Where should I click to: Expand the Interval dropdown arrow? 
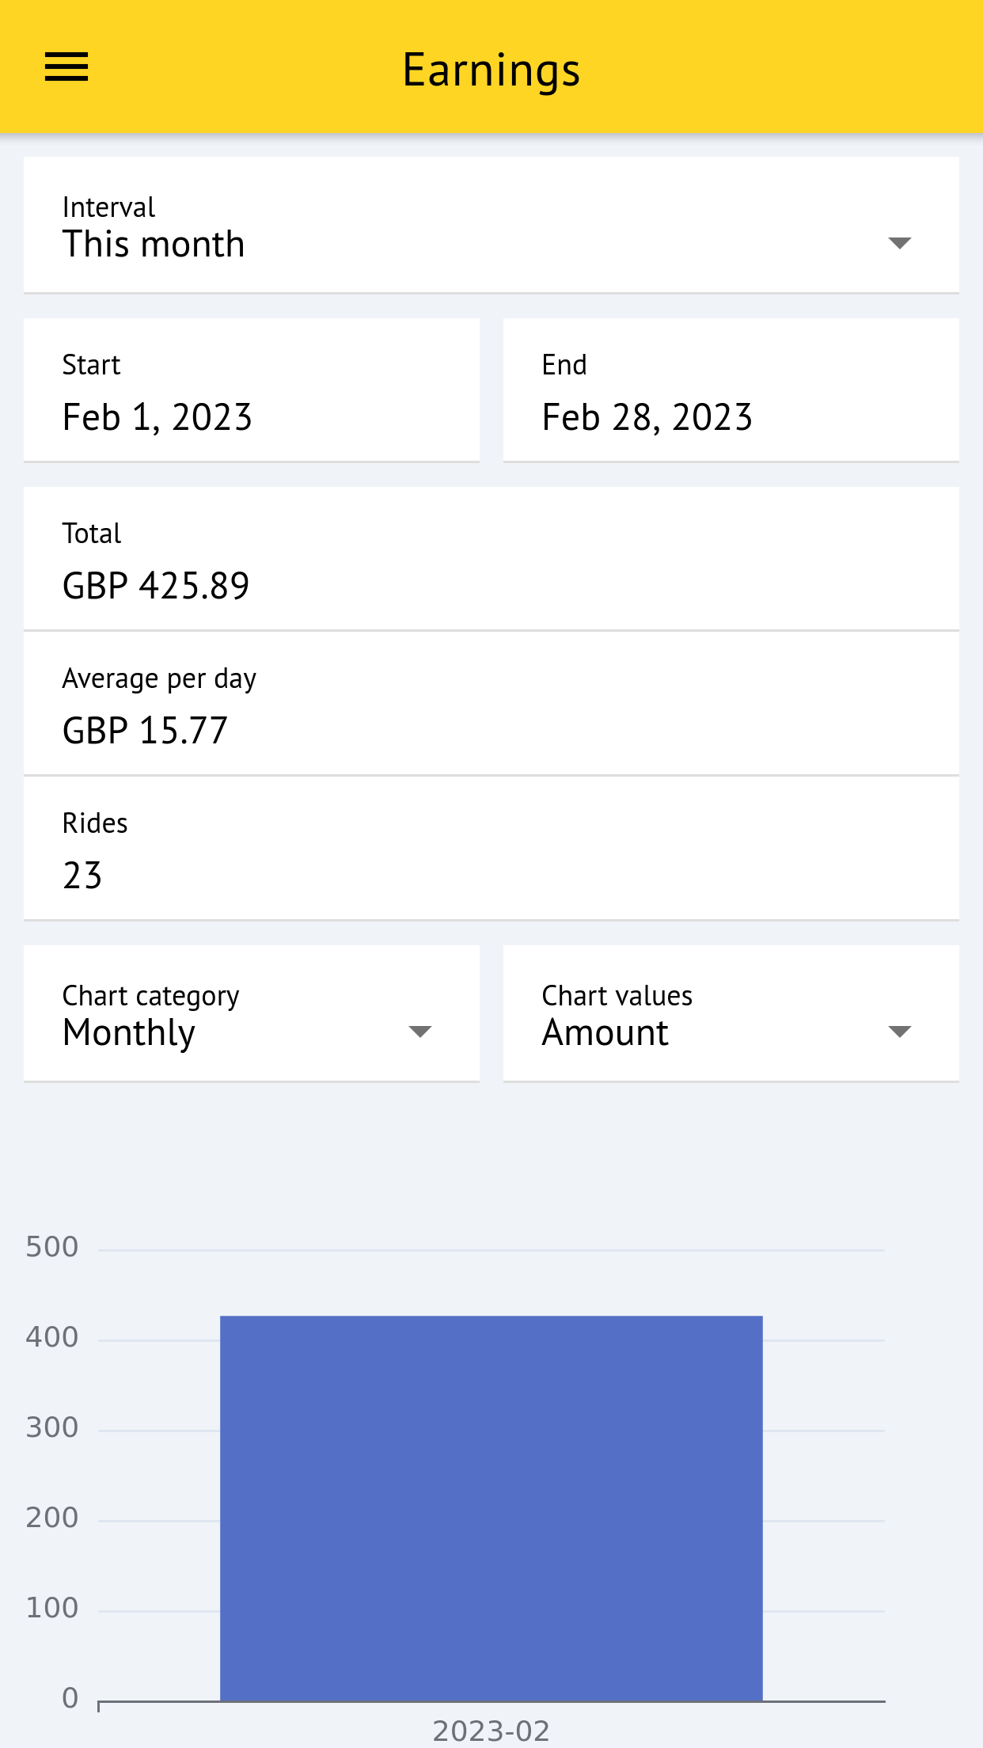pos(899,243)
